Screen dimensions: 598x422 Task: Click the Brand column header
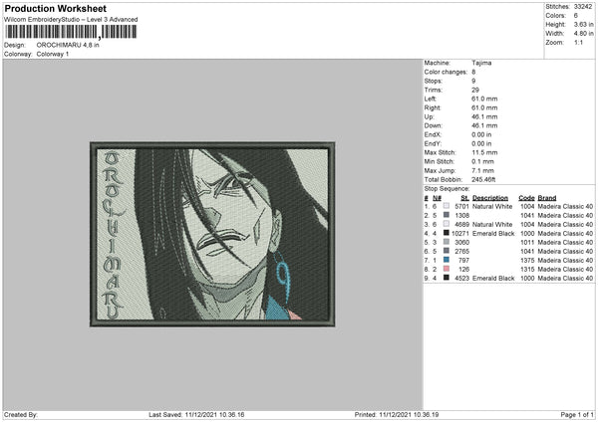click(547, 198)
